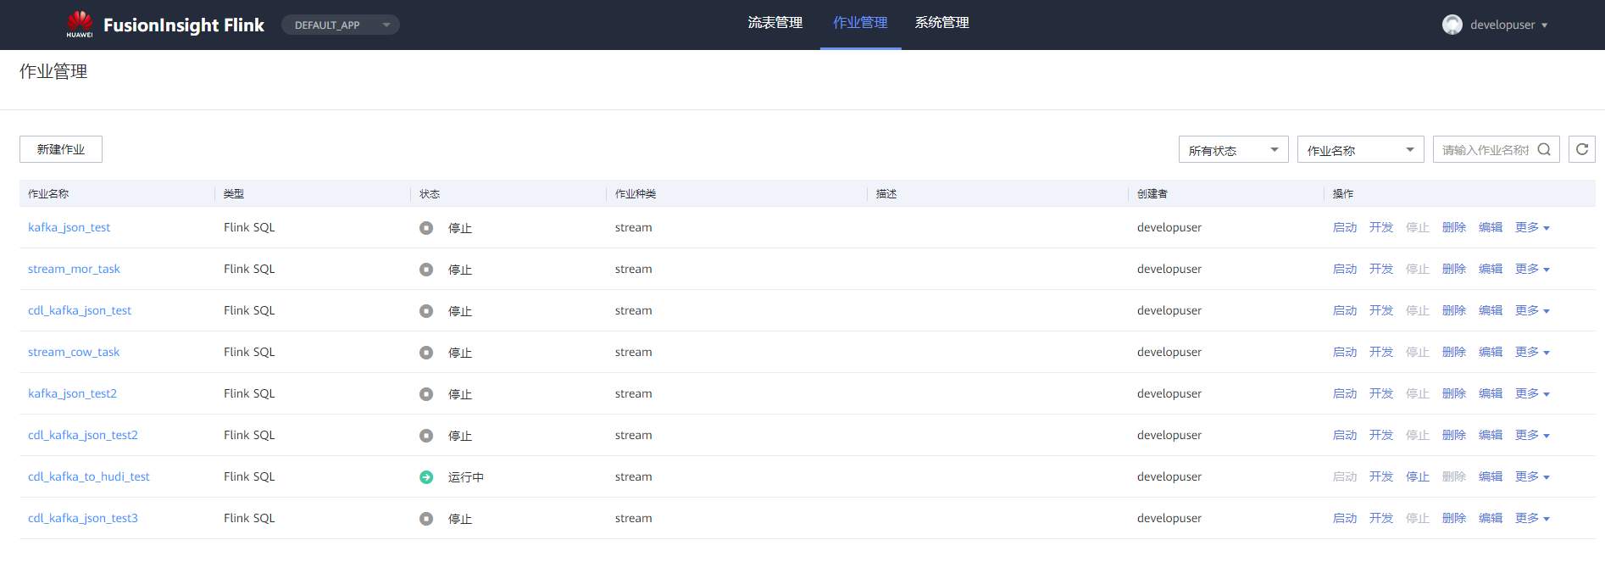This screenshot has height=579, width=1605.
Task: Click stopped status icon for cdl_kafka_json_test3
Action: tap(426, 519)
